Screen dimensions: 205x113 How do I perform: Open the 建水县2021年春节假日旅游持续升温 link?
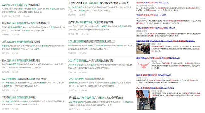click(21, 60)
